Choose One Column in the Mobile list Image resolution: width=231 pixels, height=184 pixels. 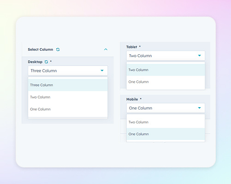point(166,134)
